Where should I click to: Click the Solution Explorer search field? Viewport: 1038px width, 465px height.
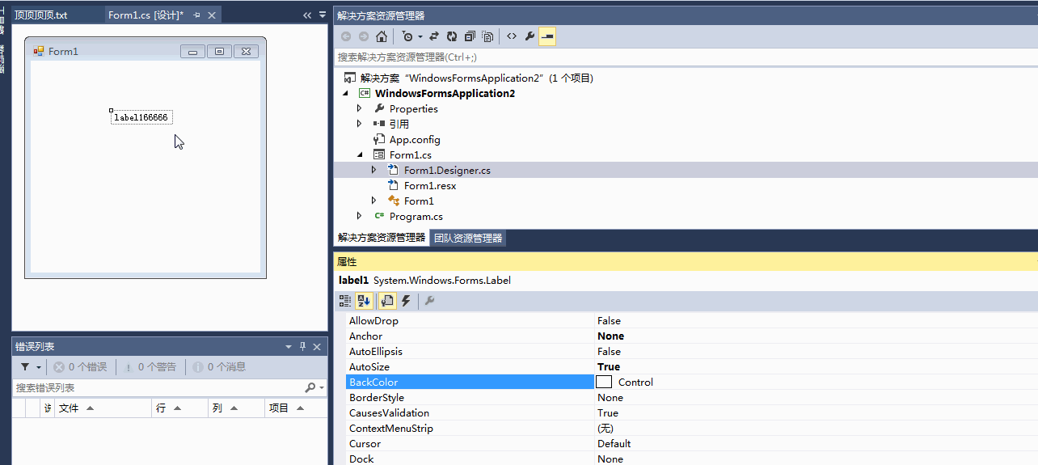click(x=686, y=57)
